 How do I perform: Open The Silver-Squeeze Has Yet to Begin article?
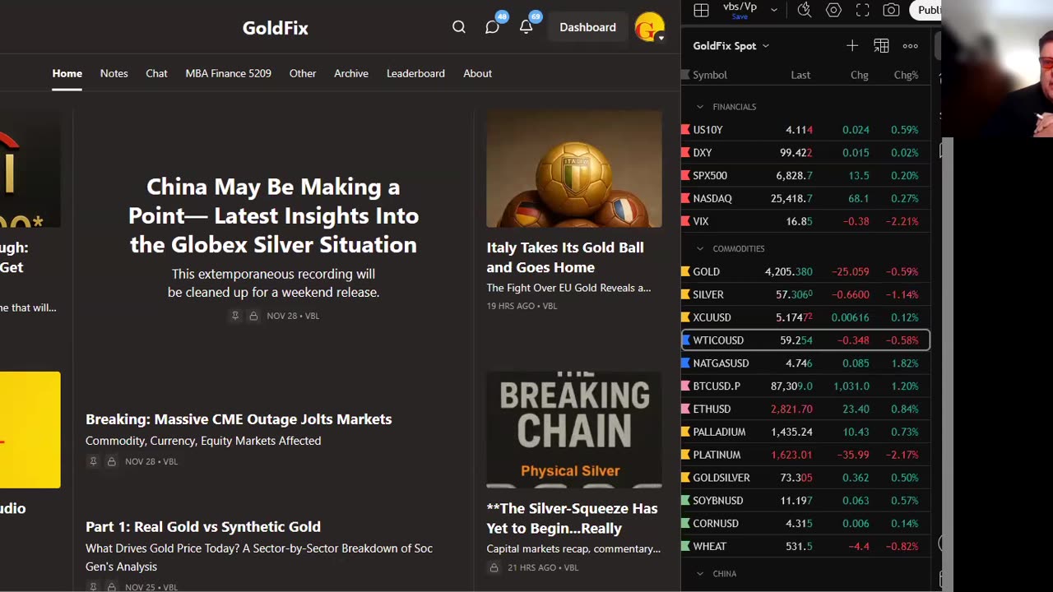tap(572, 518)
